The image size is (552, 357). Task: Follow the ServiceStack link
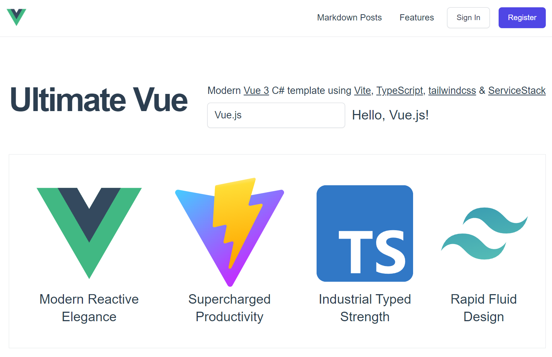point(517,90)
